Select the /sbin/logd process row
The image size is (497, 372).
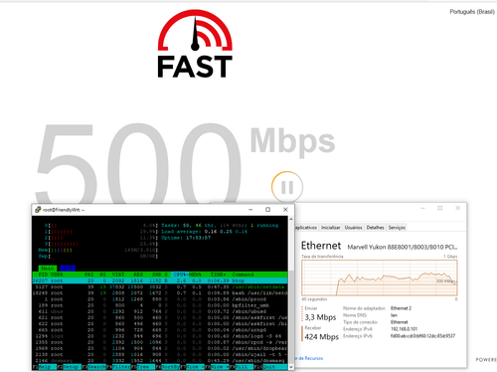click(x=160, y=336)
